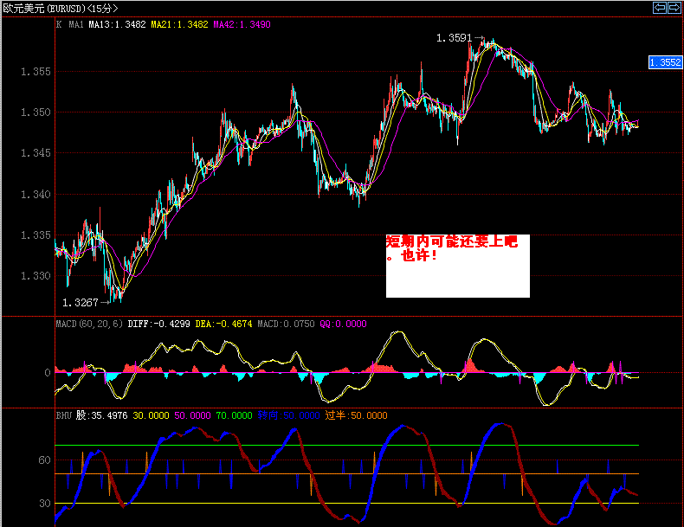684x527 pixels.
Task: Click the K label in the MA header
Action: pyautogui.click(x=59, y=24)
